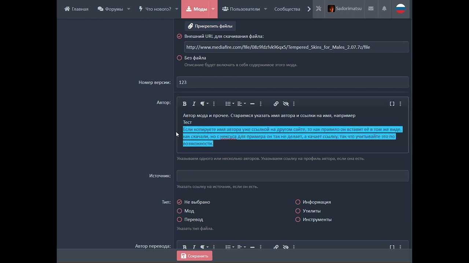
Task: Open text alignment menu in Автор editor
Action: pyautogui.click(x=241, y=104)
